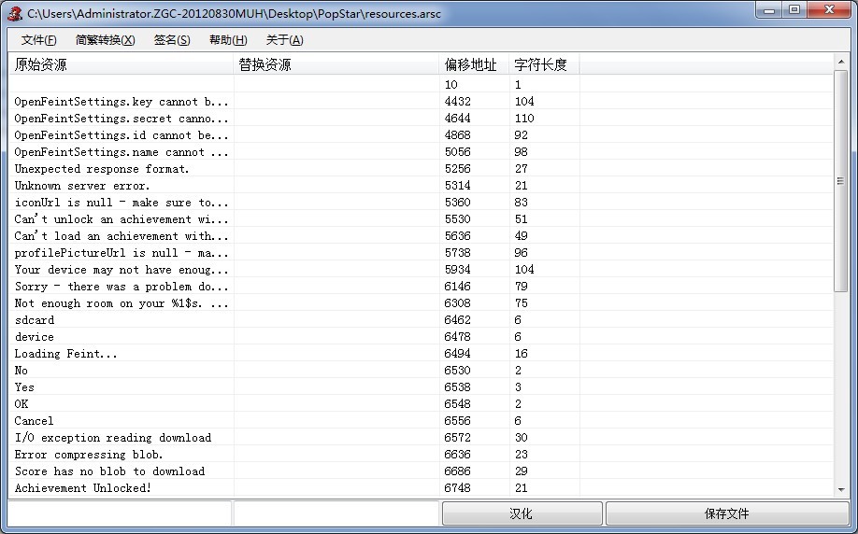The height and width of the screenshot is (534, 858).
Task: Click character length value 16
Action: coord(521,354)
